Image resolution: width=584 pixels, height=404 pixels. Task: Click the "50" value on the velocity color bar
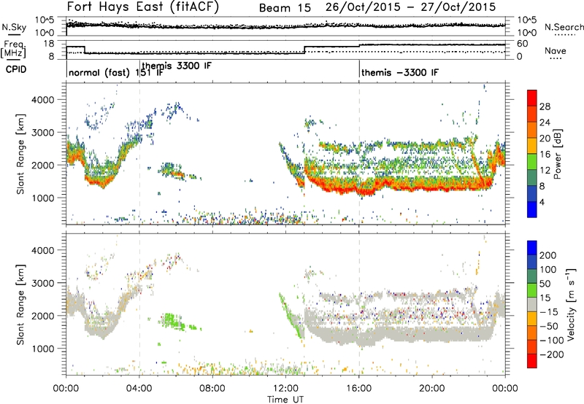545,284
